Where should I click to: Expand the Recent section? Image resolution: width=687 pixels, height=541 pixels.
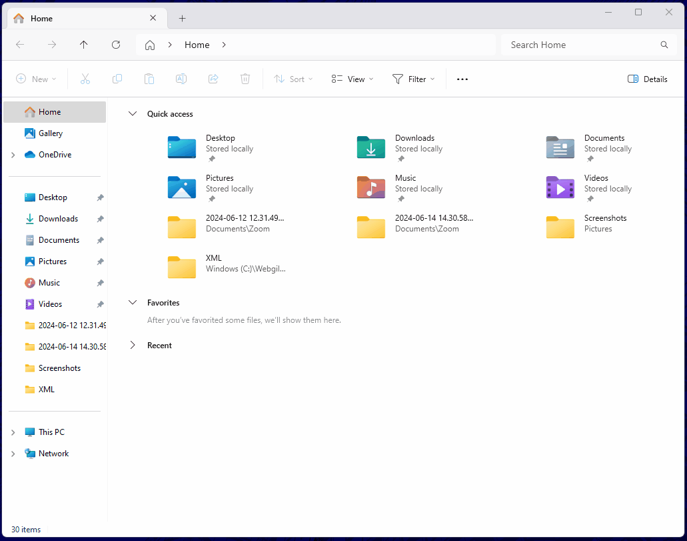coord(133,346)
